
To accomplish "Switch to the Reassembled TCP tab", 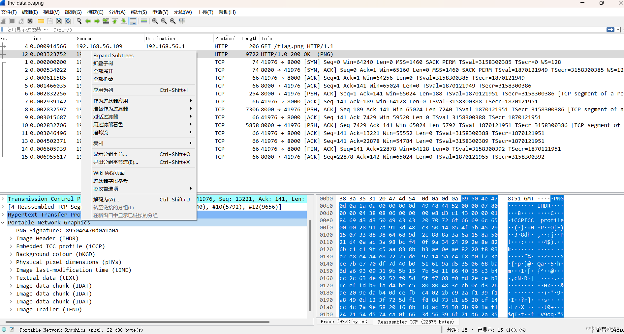I will (416, 321).
